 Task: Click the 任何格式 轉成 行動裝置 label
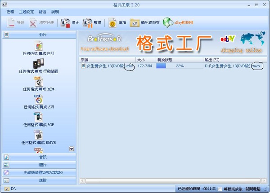[39, 71]
